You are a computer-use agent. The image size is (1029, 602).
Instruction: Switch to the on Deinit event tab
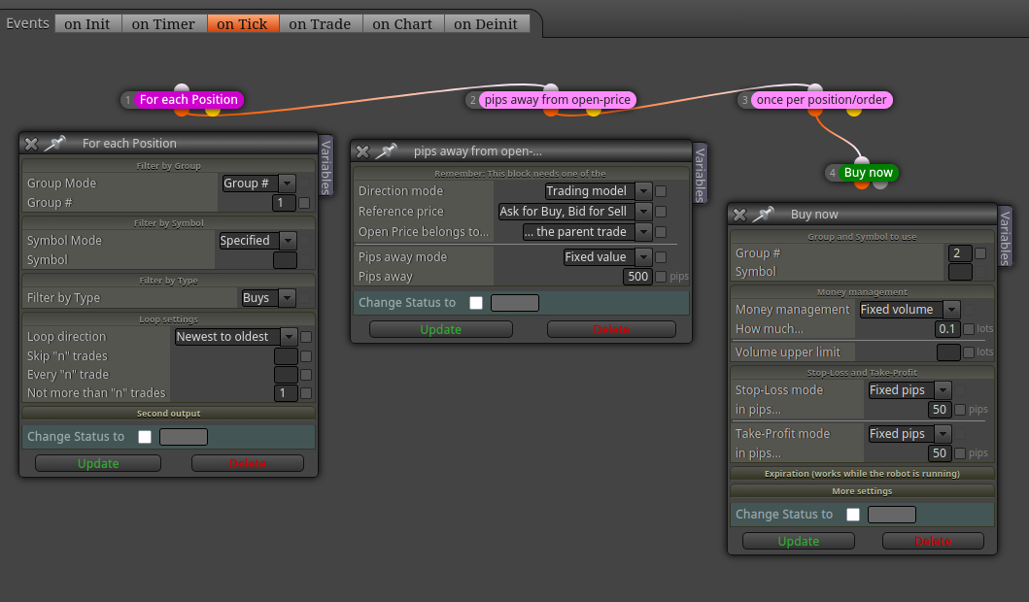click(486, 23)
